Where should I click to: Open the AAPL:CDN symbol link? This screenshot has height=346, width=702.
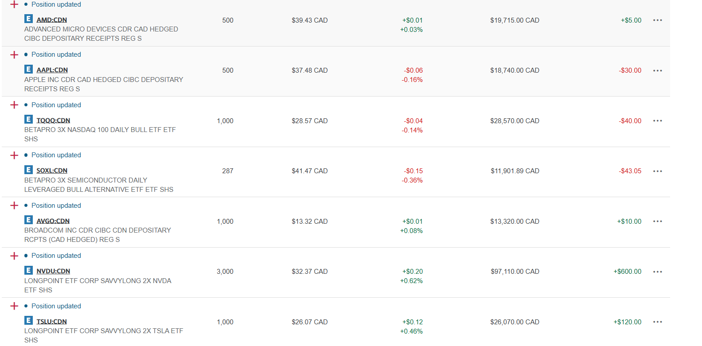52,70
